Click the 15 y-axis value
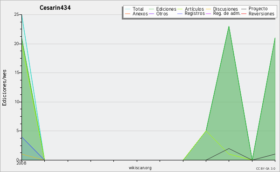The image size is (280, 172). coord(17,73)
